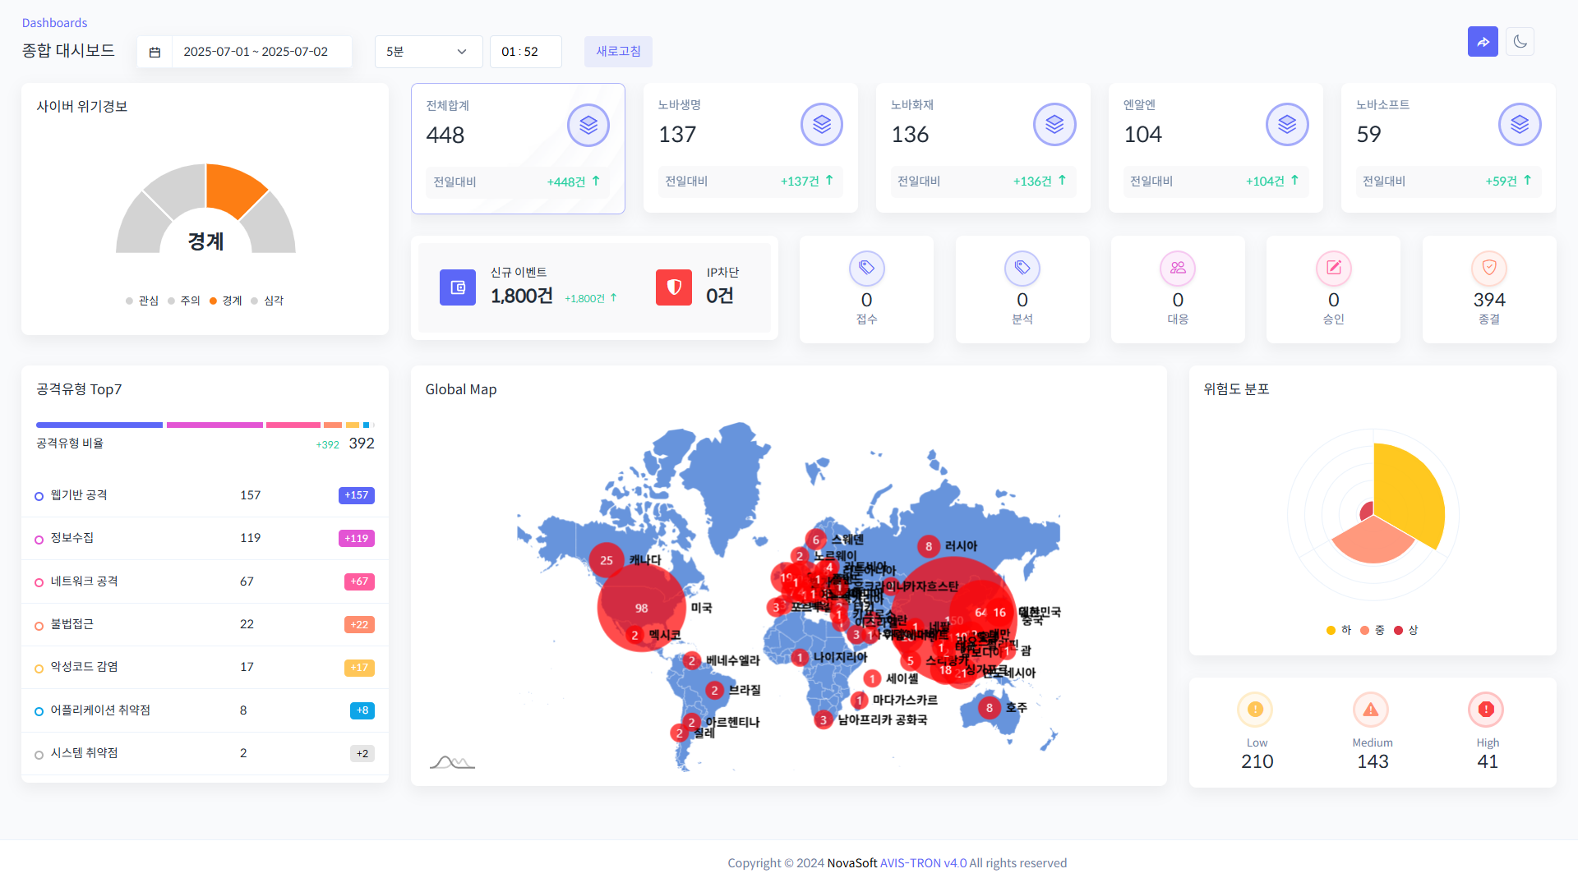This screenshot has height=887, width=1578.
Task: Select the 노바생명 summary card
Action: pyautogui.click(x=750, y=148)
